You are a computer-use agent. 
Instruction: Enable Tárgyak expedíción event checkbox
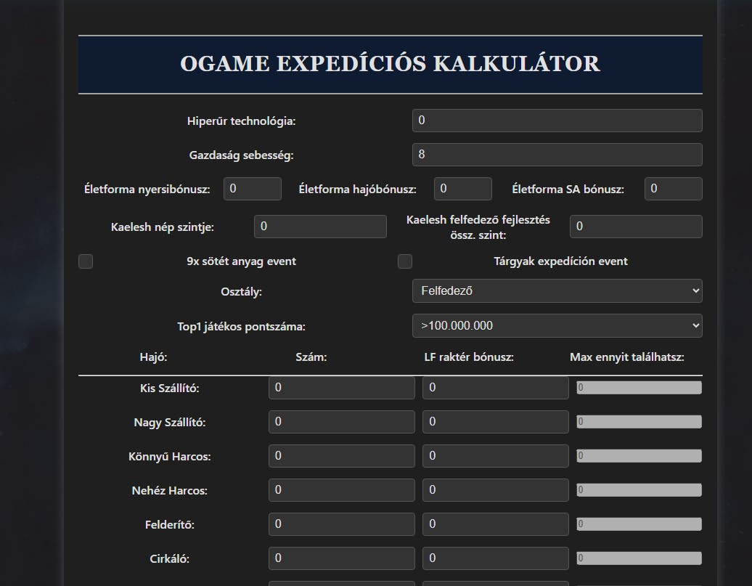tap(405, 261)
